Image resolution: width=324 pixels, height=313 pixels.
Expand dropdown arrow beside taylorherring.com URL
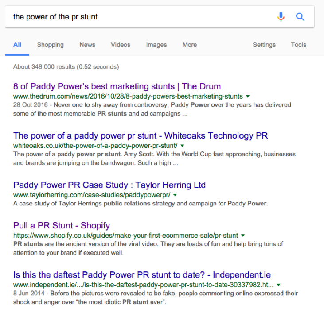coord(175,195)
